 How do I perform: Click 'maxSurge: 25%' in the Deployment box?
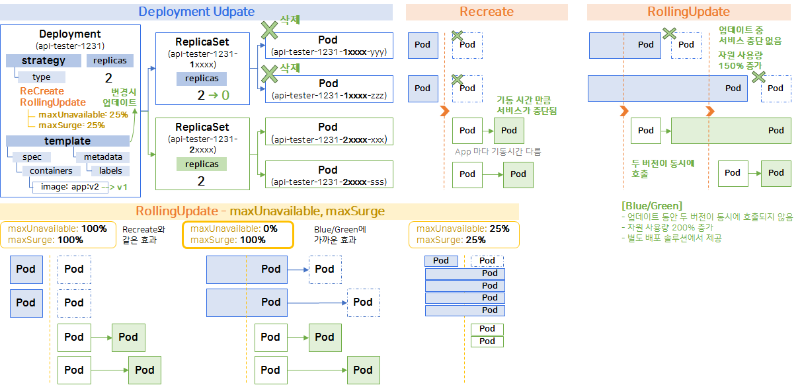click(71, 125)
